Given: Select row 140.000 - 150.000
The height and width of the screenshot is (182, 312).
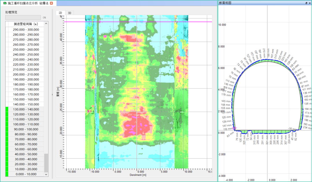Looking at the screenshot, I should [26, 104].
